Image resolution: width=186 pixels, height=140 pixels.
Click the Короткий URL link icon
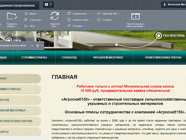tap(99, 14)
